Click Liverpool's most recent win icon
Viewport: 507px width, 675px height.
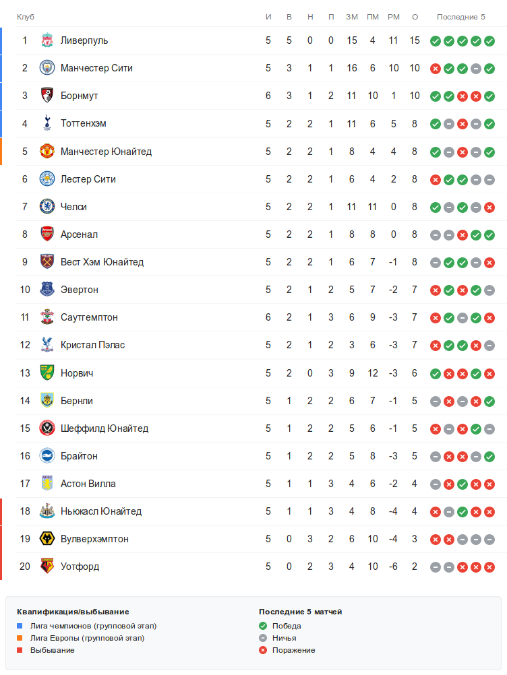pos(489,41)
